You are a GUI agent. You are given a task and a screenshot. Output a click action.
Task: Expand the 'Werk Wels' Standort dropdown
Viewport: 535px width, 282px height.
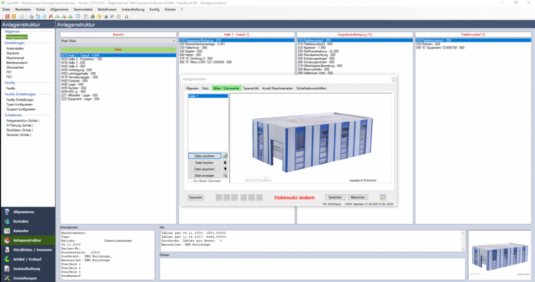(174, 41)
